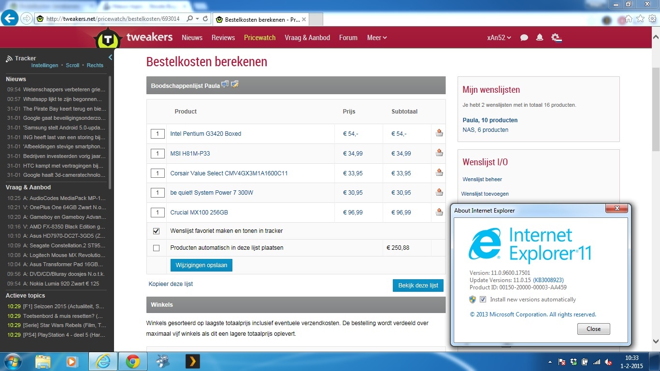The image size is (660, 371).
Task: Select Pricewatch in the navigation bar
Action: [260, 38]
